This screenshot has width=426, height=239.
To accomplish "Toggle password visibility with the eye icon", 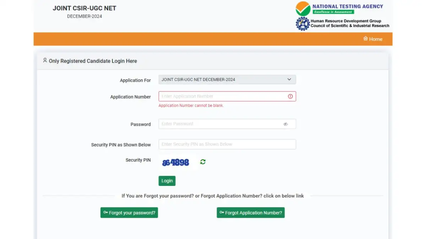I will coord(285,124).
